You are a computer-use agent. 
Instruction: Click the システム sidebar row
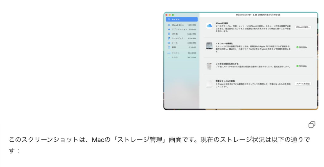pyautogui.click(x=182, y=53)
